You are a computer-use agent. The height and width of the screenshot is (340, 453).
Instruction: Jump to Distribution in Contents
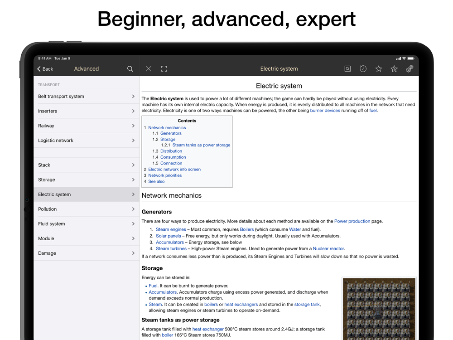tap(171, 151)
